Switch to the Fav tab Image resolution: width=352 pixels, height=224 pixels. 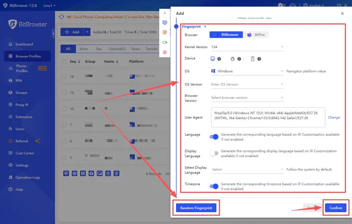(99, 49)
